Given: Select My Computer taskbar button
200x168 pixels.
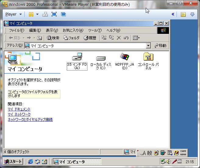Looking at the screenshot, I should click(x=77, y=162).
